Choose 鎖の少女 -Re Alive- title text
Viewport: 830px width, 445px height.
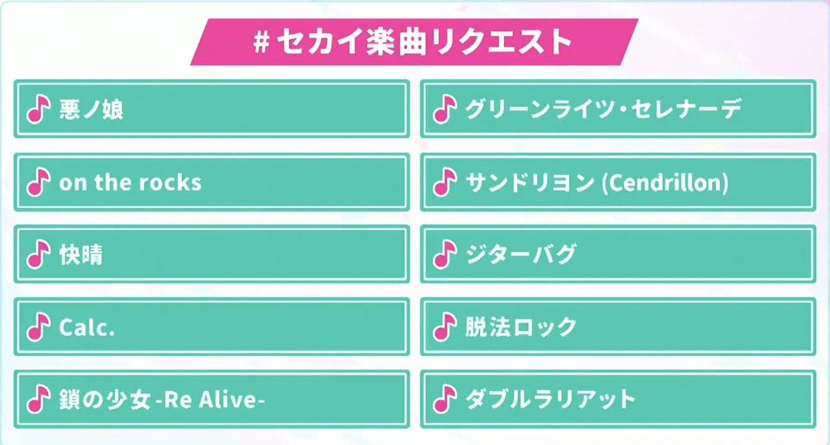point(163,399)
